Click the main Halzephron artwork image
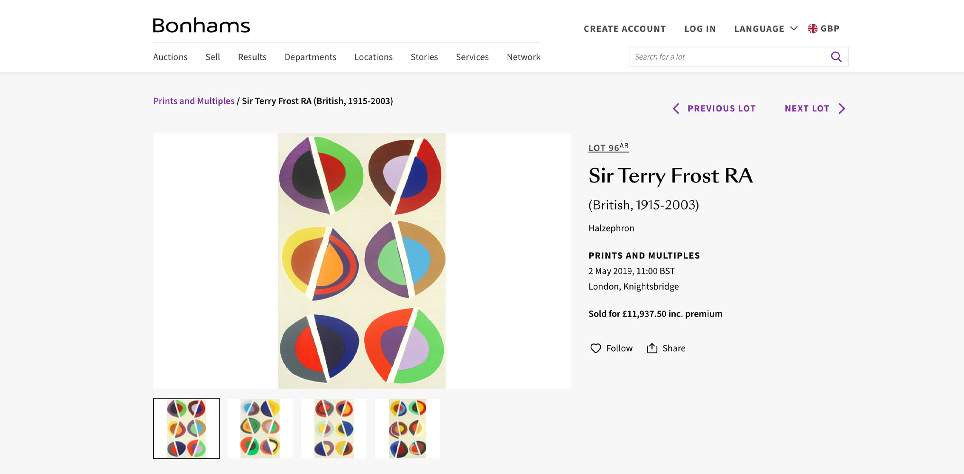The image size is (964, 474). 362,261
